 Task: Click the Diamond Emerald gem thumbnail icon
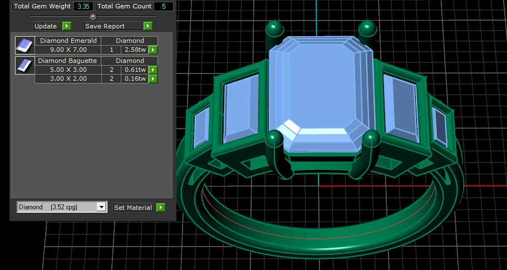tap(24, 45)
